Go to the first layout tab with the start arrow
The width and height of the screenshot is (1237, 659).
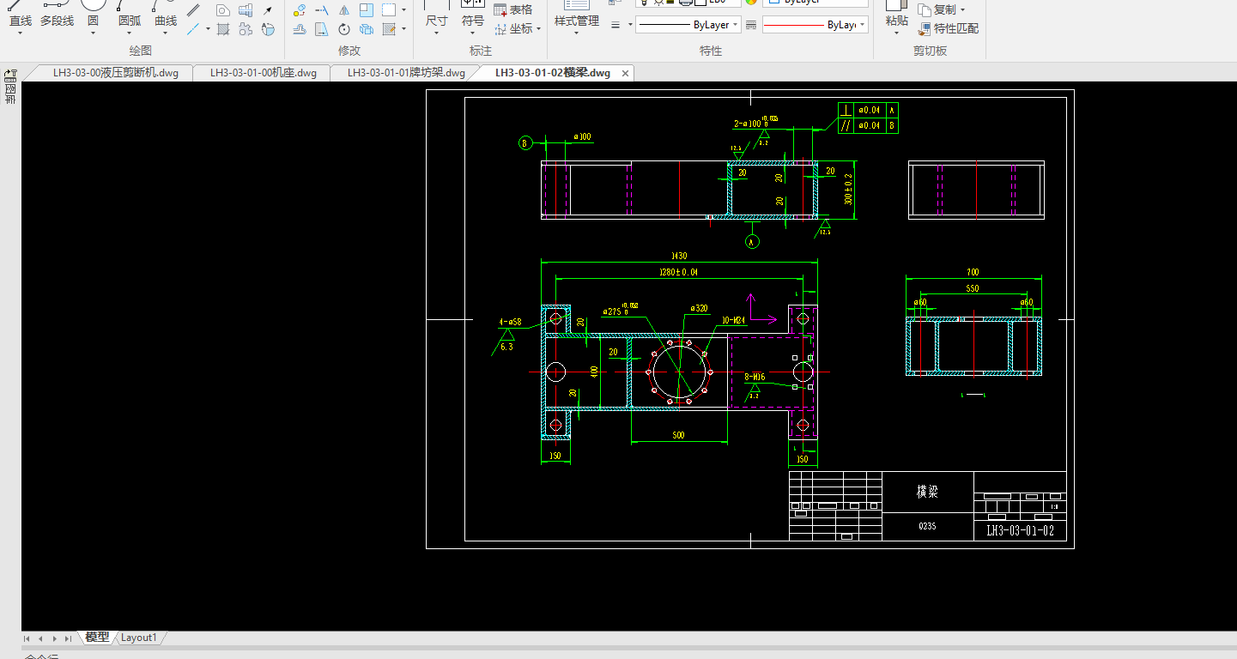point(27,638)
